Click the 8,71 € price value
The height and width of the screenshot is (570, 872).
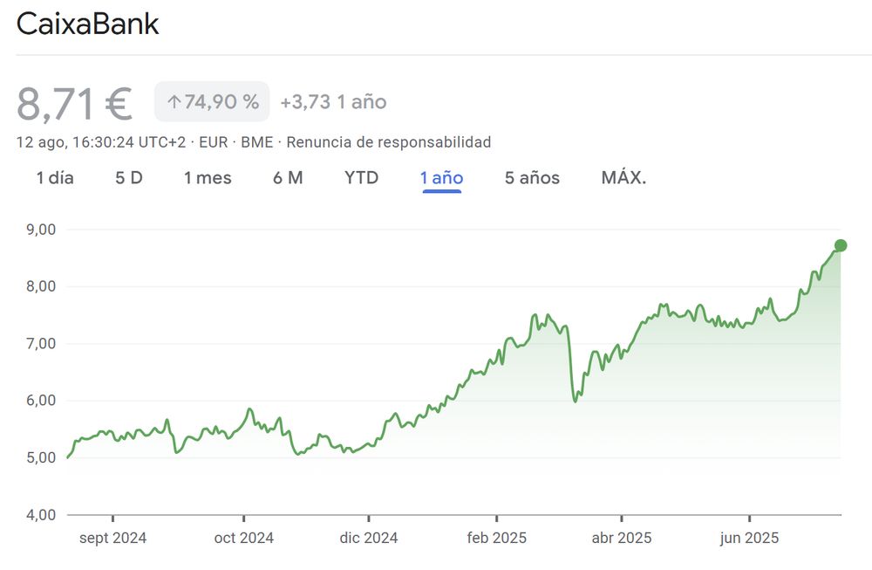coord(74,104)
